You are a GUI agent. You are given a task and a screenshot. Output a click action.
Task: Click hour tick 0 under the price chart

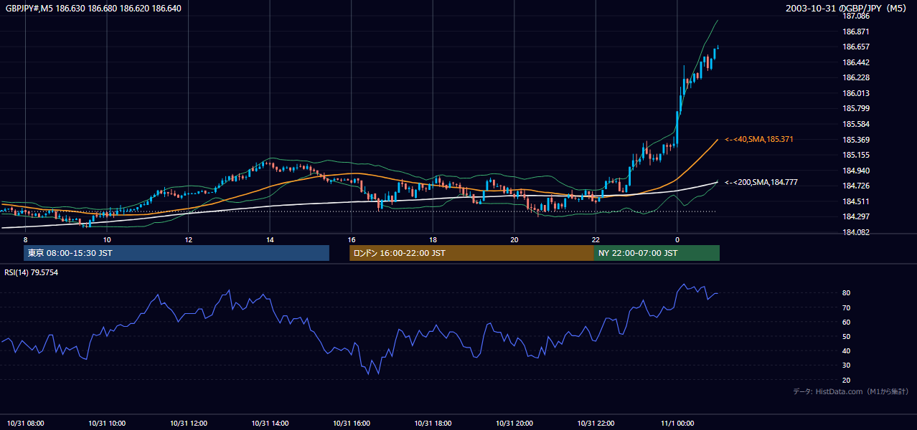click(x=677, y=239)
